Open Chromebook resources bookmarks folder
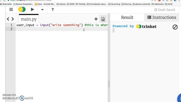The image size is (181, 102). 97,4
